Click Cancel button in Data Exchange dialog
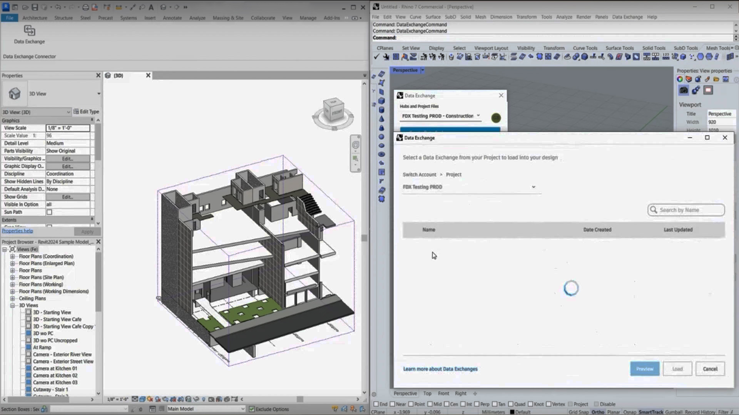 pos(710,369)
